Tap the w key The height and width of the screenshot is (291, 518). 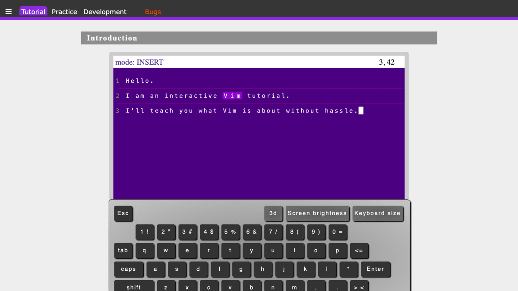(166, 250)
